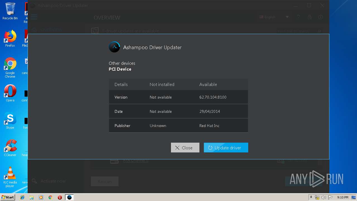Open Google Chrome desktop shortcut
The image size is (357, 201).
point(10,68)
